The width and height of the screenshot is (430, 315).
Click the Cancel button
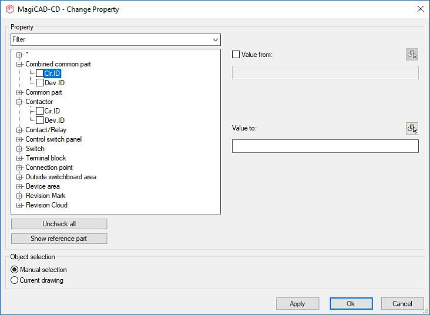coord(402,303)
